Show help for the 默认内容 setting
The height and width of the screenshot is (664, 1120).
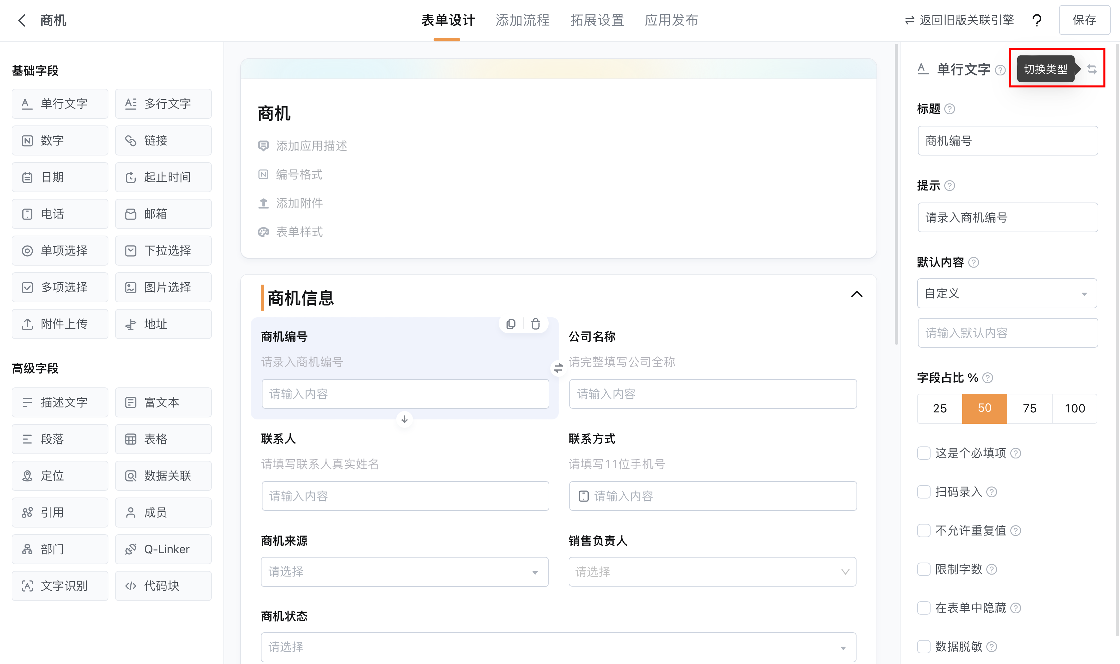coord(973,263)
